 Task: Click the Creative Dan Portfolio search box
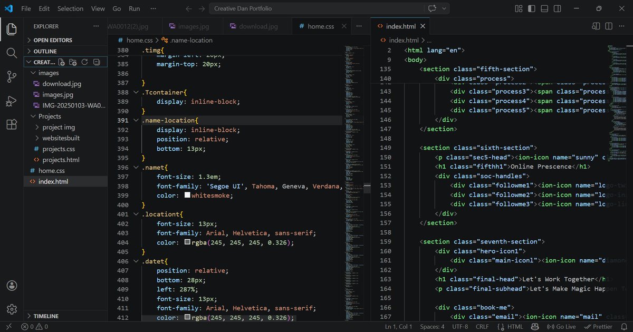click(317, 9)
